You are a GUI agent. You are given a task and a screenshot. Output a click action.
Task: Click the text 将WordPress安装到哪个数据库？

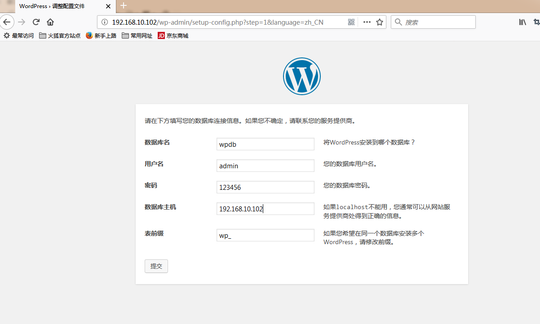[x=369, y=142]
